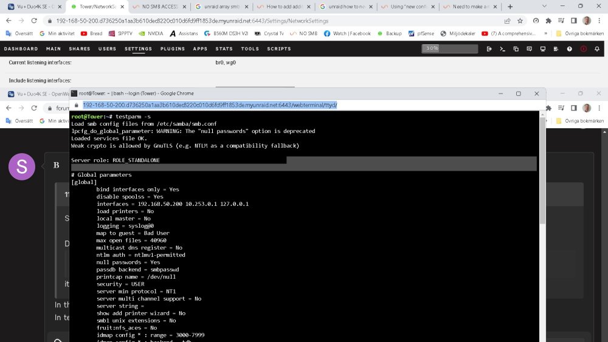The width and height of the screenshot is (608, 342).
Task: Open the 'B560M DS3H V2' bookmark
Action: pos(226,33)
